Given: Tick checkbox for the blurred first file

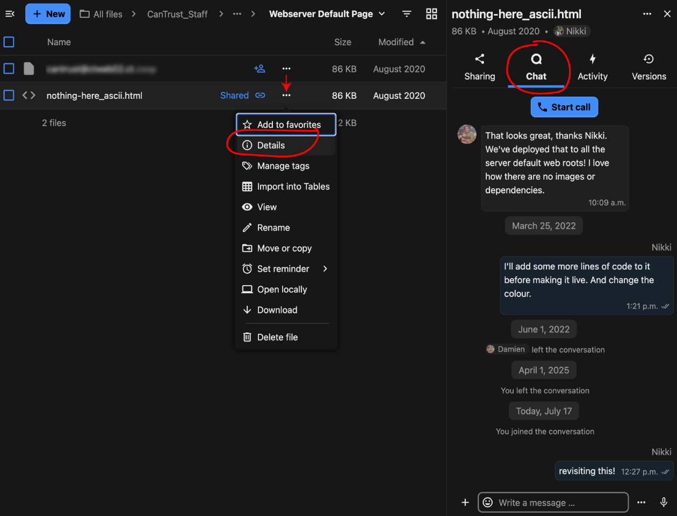Looking at the screenshot, I should [9, 69].
